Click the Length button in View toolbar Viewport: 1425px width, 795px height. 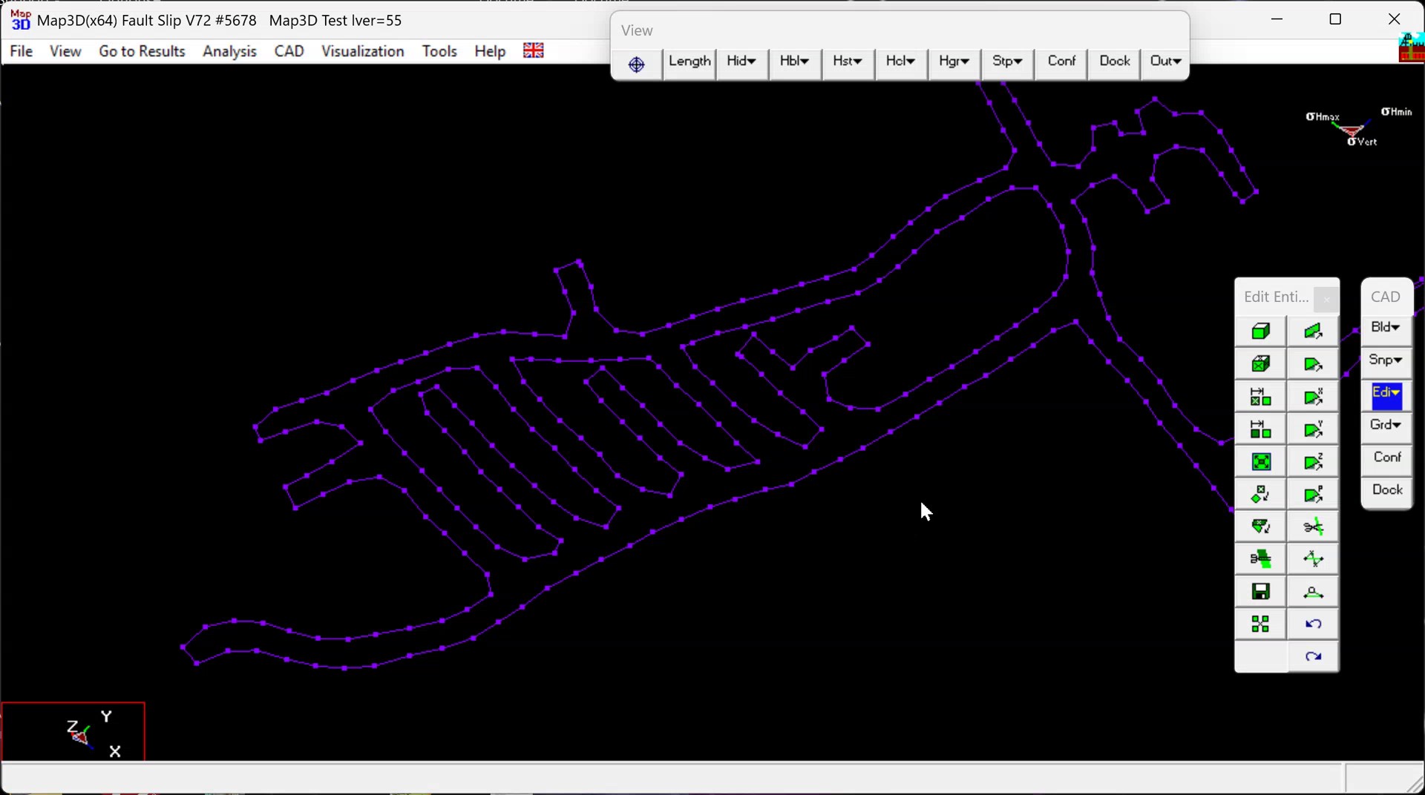click(689, 62)
